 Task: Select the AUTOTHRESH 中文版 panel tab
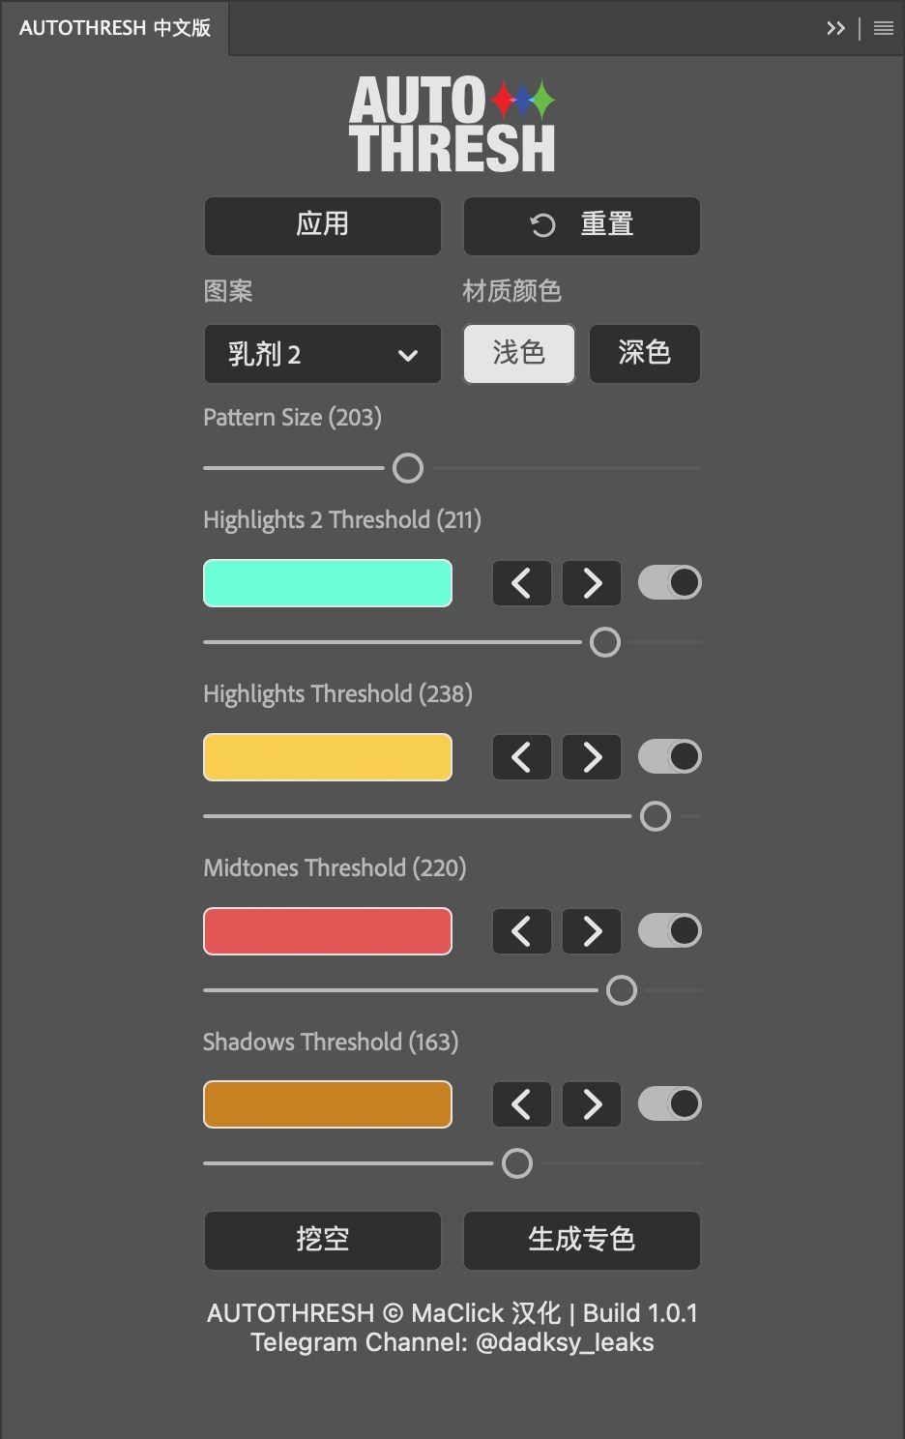pyautogui.click(x=114, y=28)
